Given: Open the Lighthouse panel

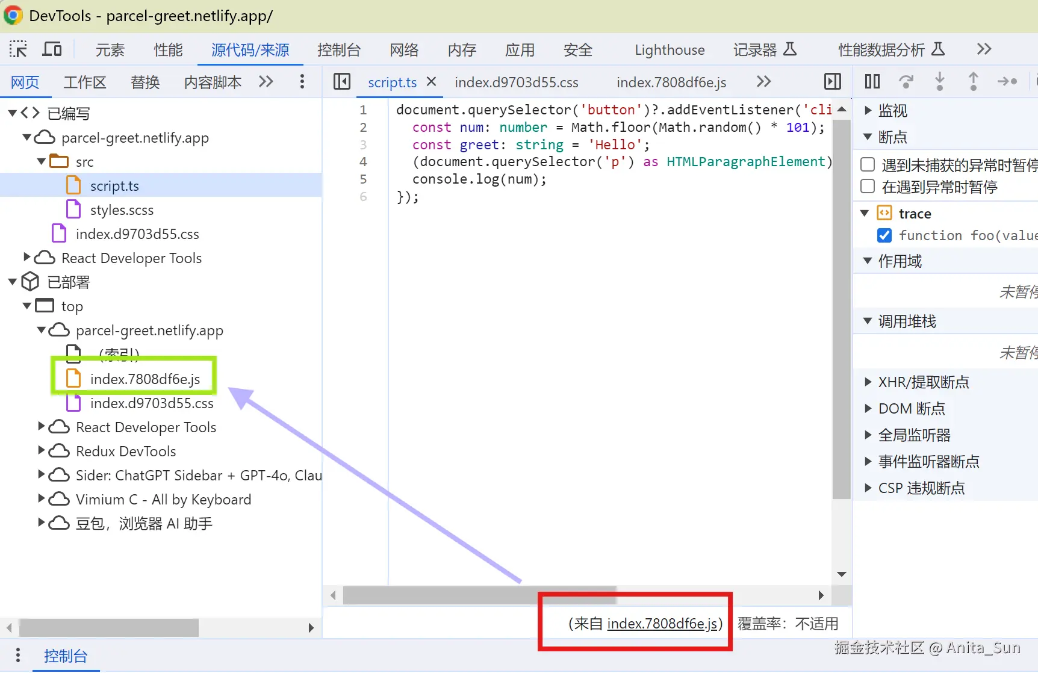Looking at the screenshot, I should [670, 49].
